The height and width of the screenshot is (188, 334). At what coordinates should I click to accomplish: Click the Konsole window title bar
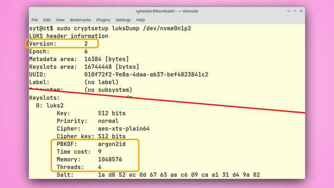pyautogui.click(x=167, y=11)
